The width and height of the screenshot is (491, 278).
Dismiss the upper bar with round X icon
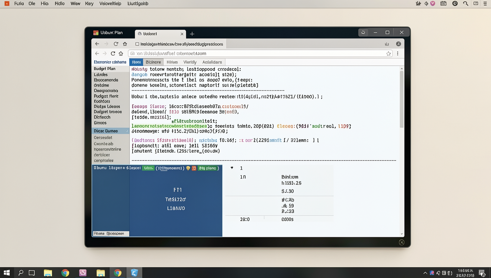(x=398, y=44)
